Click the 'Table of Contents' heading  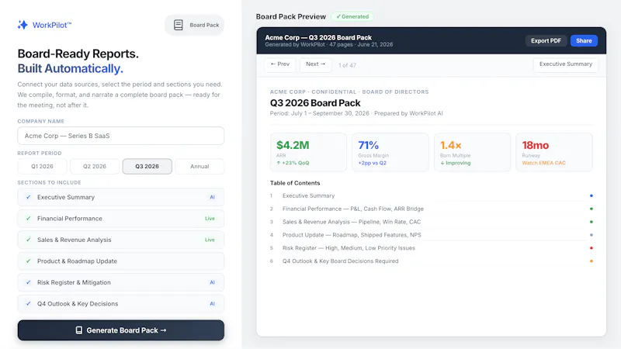pos(295,183)
